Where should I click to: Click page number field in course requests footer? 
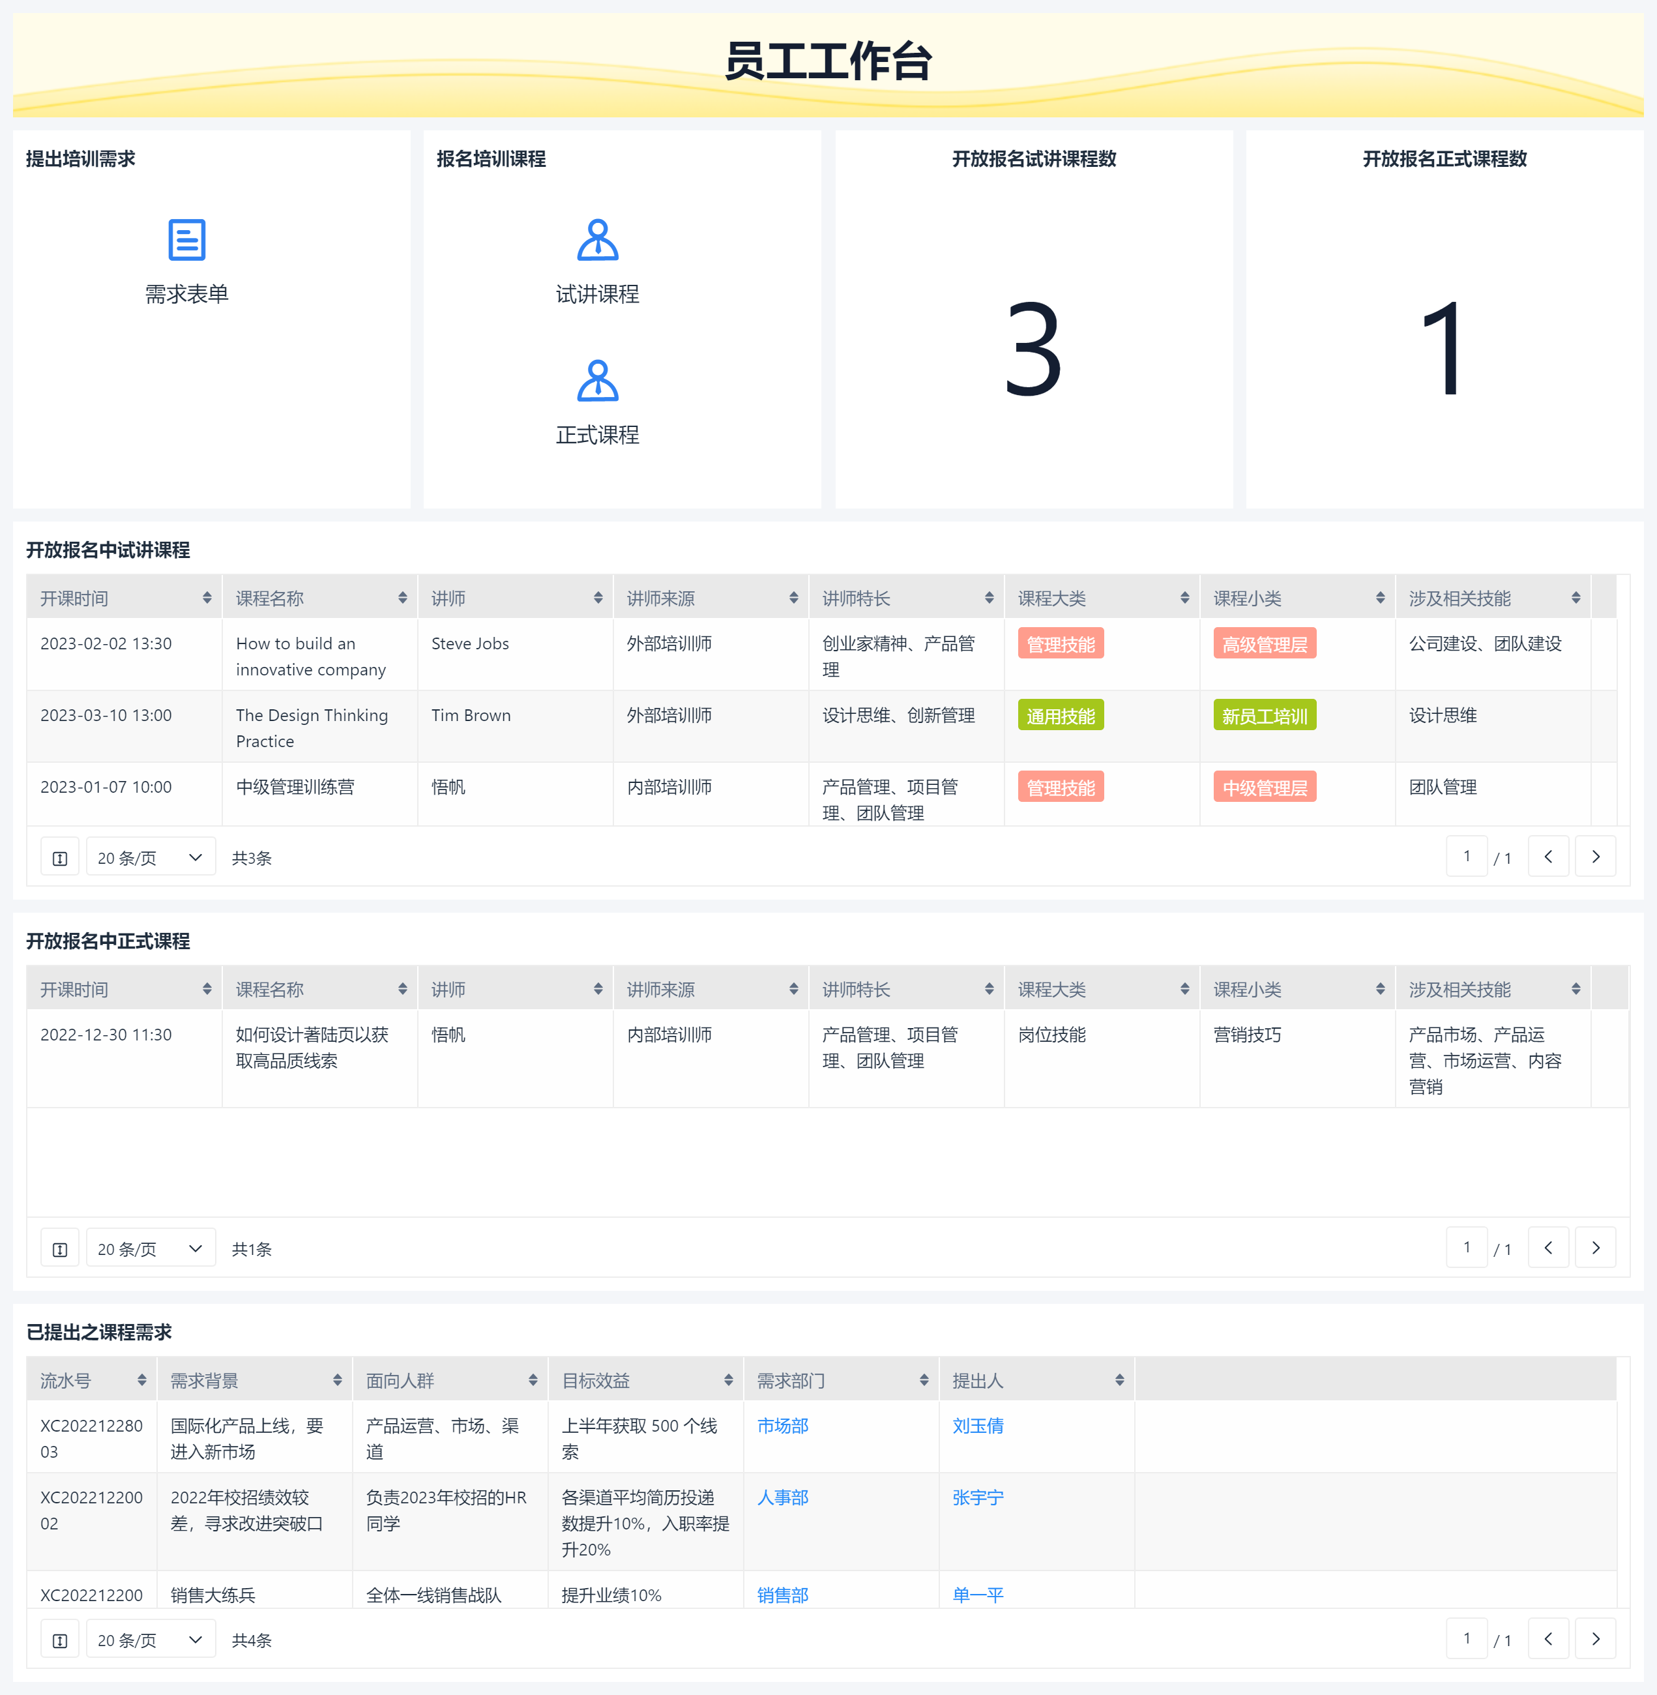pyautogui.click(x=1467, y=1638)
